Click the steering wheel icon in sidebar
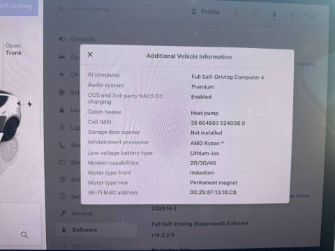Image resolution: width=335 pixels, height=251 pixels. point(61,92)
